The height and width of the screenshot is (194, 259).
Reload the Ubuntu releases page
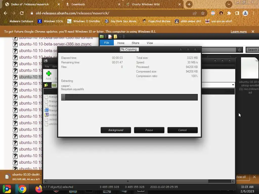[22, 13]
